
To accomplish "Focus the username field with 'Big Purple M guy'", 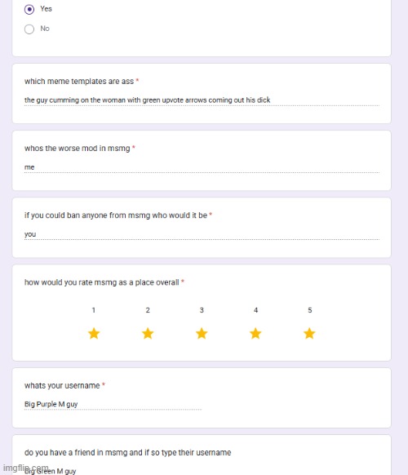I will pyautogui.click(x=113, y=404).
